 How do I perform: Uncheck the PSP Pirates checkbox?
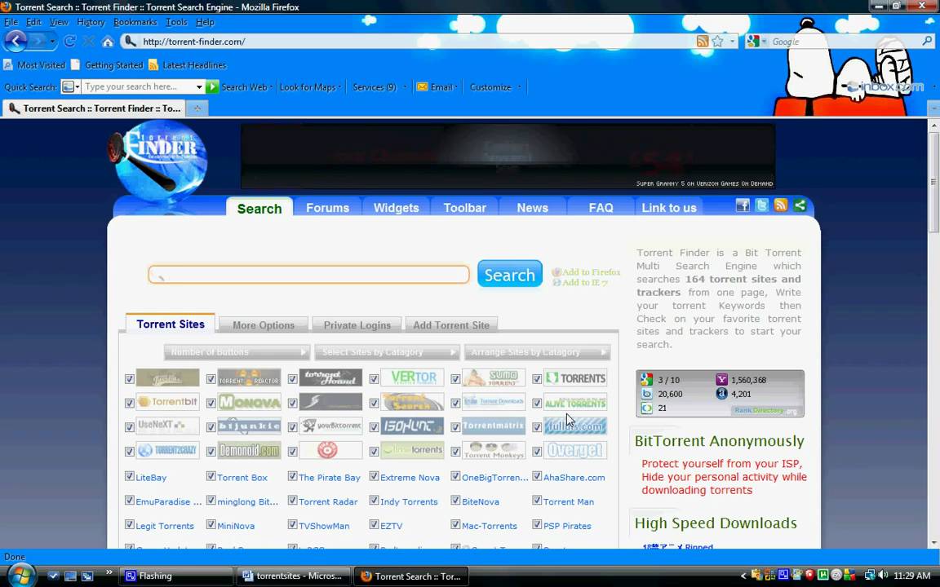pos(537,524)
